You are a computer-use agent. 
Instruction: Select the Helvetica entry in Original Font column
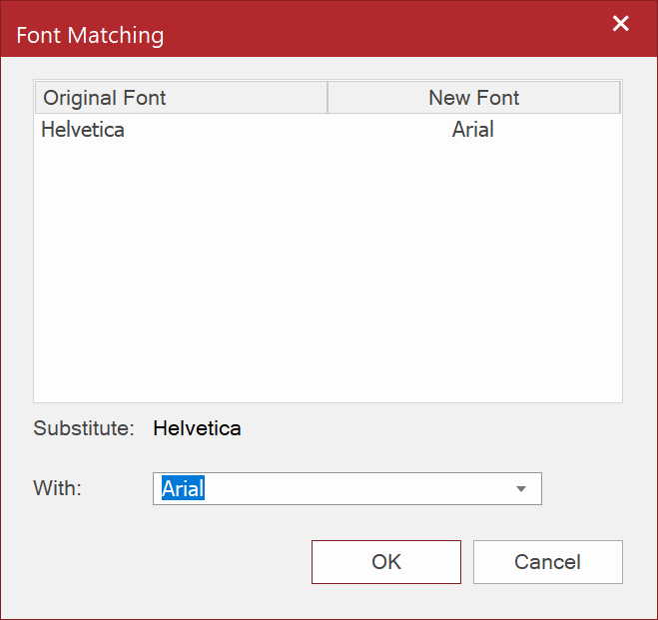(x=83, y=130)
